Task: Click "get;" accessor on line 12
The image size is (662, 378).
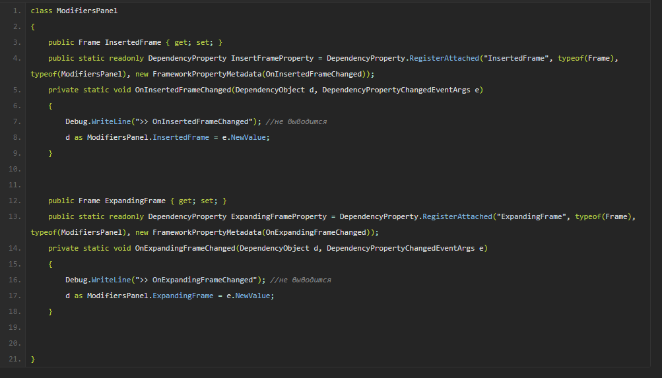Action: [187, 201]
